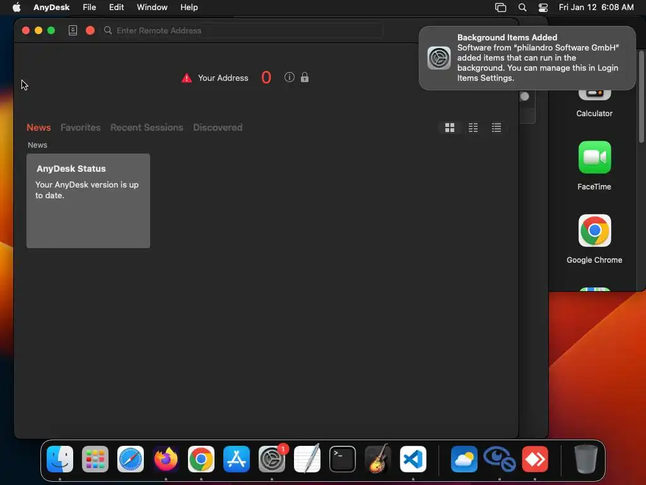Image resolution: width=646 pixels, height=485 pixels.
Task: Open the Trash in the Dock
Action: pos(586,459)
